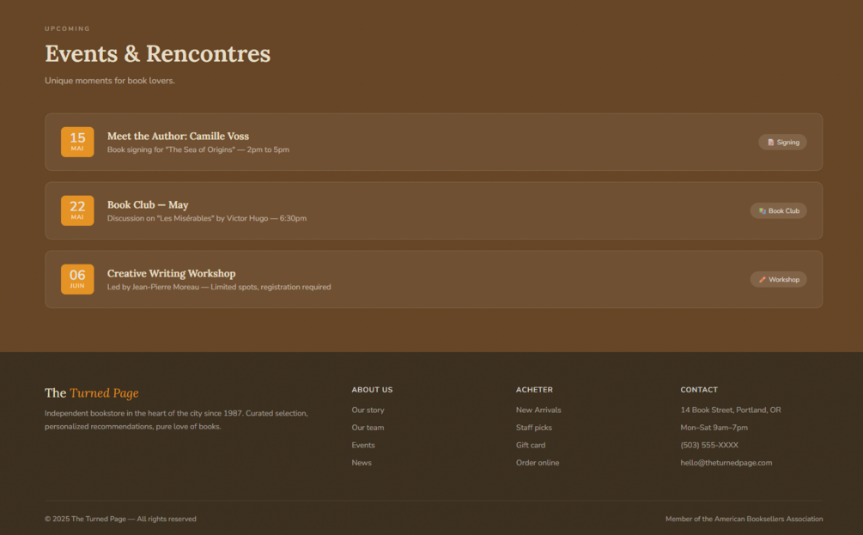Viewport: 863px width, 535px height.
Task: Click the Events & Rencontres heading
Action: [157, 53]
